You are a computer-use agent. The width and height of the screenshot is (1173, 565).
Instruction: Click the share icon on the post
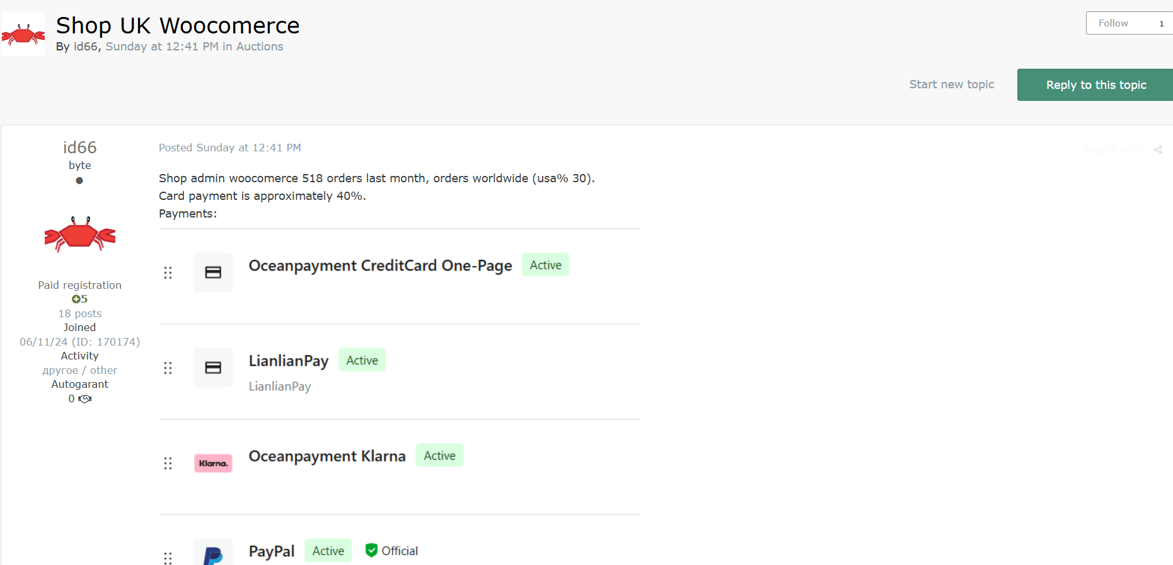coord(1158,149)
